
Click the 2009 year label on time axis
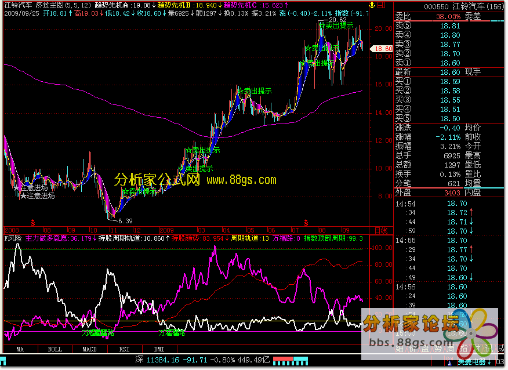[166, 230]
